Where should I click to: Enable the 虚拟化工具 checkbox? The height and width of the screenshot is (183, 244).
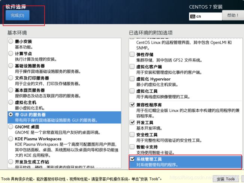tap(132, 91)
